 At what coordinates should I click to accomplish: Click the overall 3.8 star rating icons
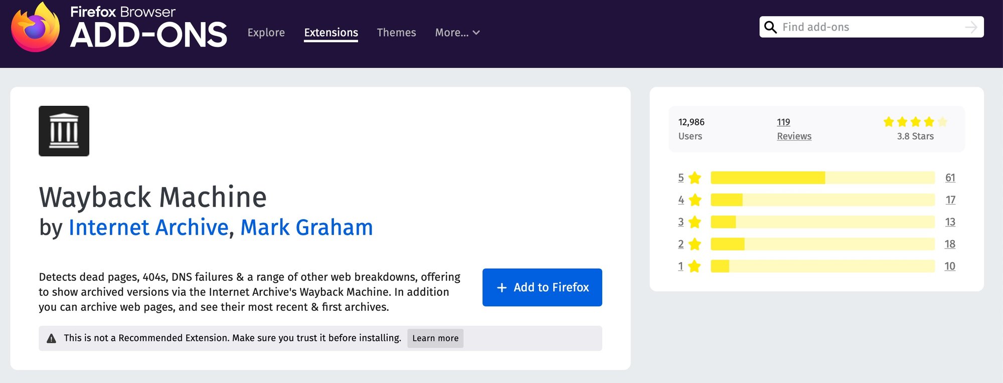[x=915, y=122]
